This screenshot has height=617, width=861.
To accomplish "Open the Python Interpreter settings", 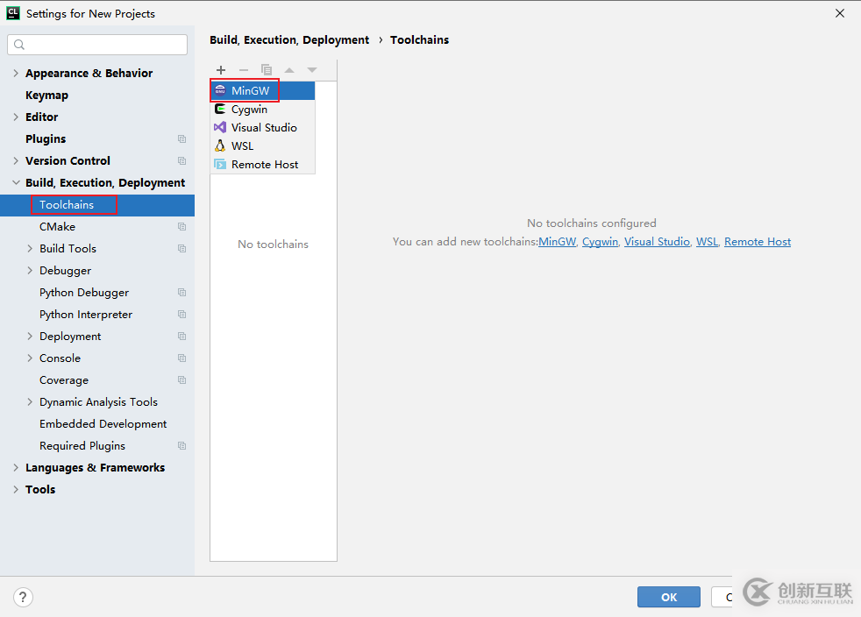I will pyautogui.click(x=86, y=315).
